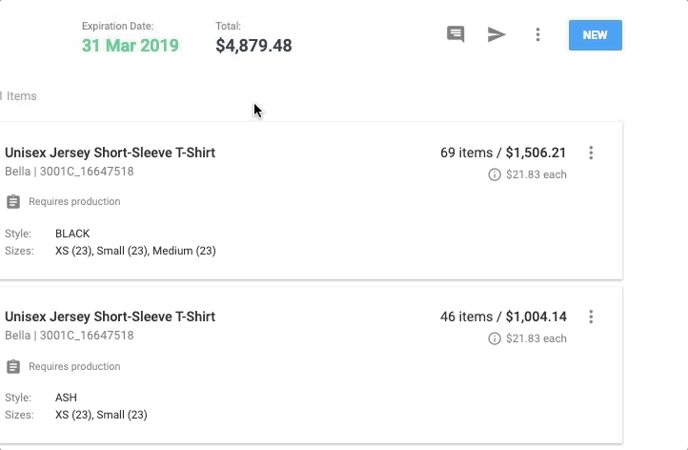Click the 46 items / $1,004.14 price
Image resolution: width=688 pixels, height=450 pixels.
tap(503, 317)
